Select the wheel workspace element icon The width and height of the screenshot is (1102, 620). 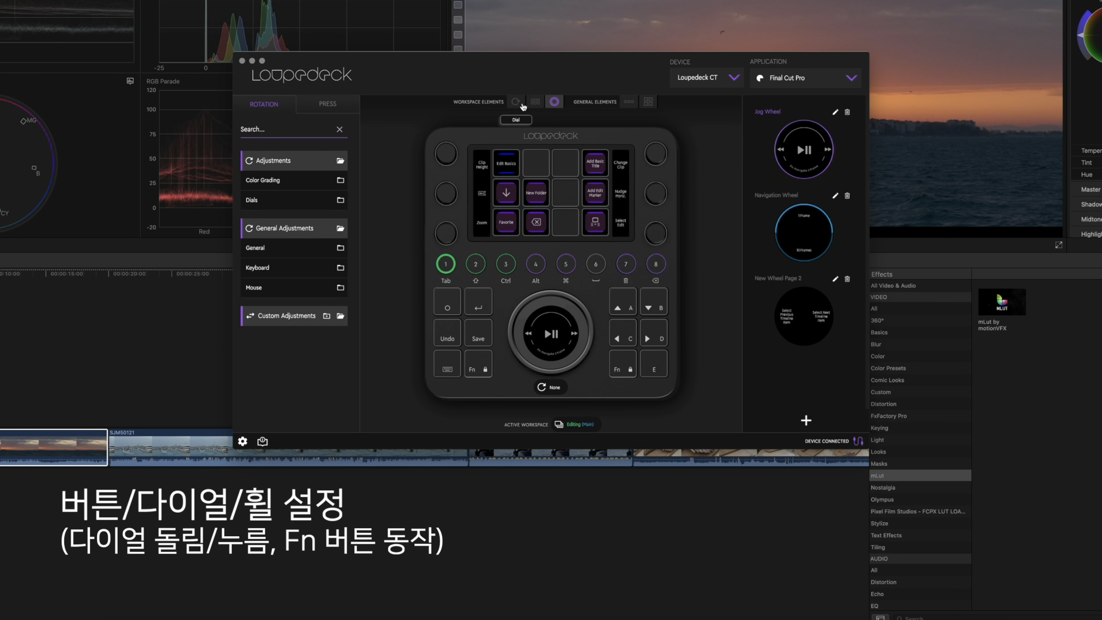pyautogui.click(x=554, y=102)
